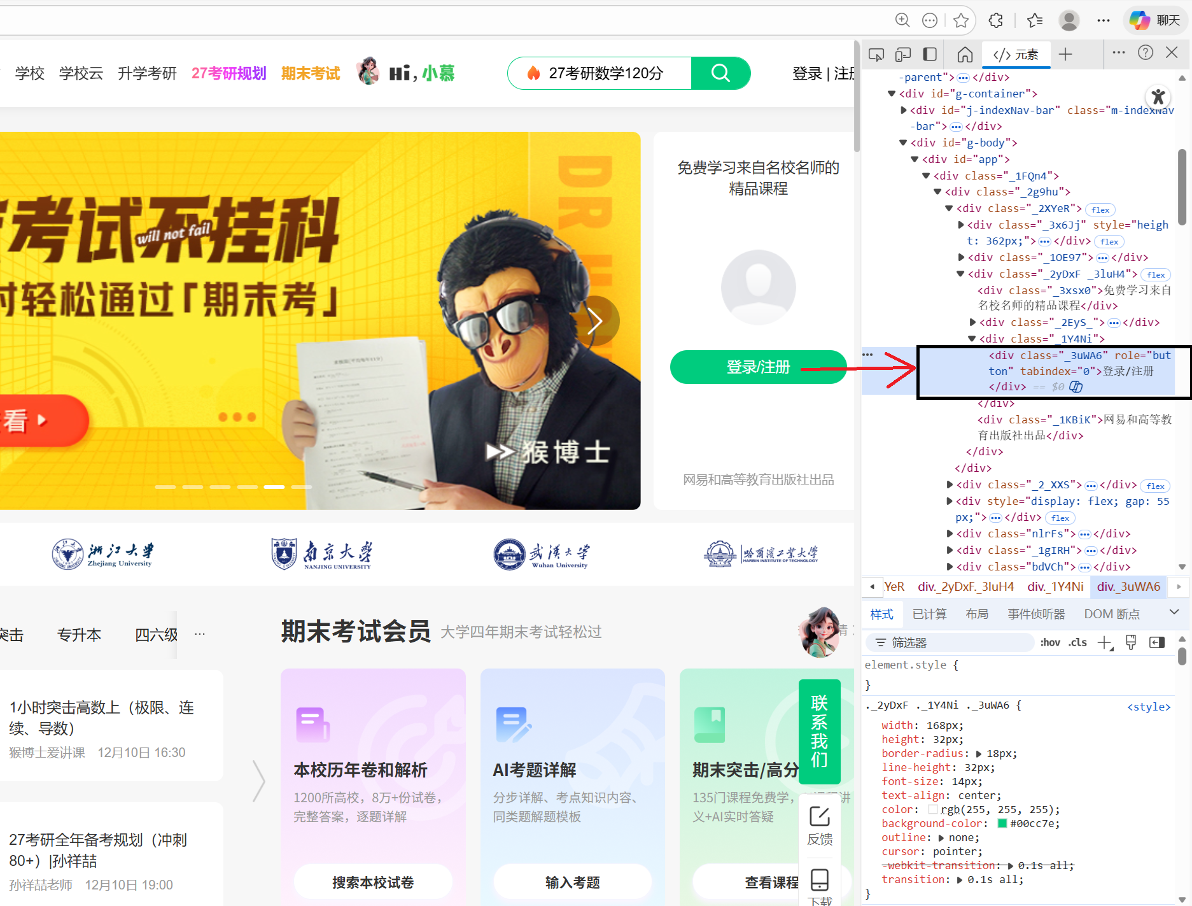Add a new DevTools tool tab
Viewport: 1192px width, 906px height.
click(x=1065, y=54)
